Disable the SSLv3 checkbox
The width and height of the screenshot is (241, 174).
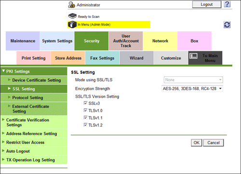click(x=85, y=103)
